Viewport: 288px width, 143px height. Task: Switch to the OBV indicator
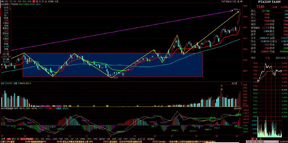coord(120,139)
